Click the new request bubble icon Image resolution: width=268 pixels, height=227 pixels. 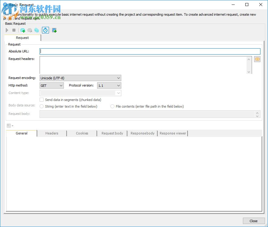pyautogui.click(x=22, y=30)
